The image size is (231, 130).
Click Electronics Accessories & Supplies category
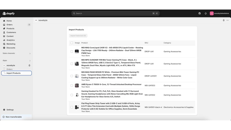point(178,107)
